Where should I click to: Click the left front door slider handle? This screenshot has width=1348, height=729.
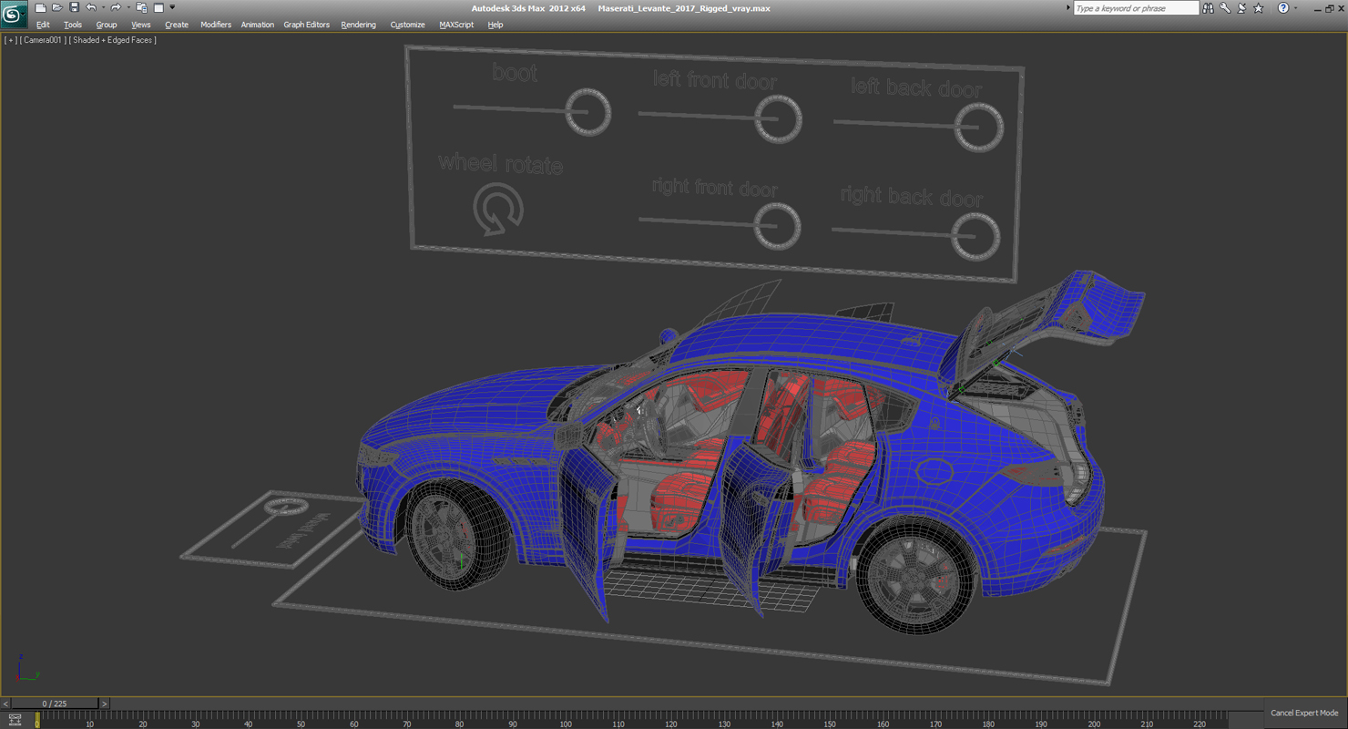coord(778,119)
